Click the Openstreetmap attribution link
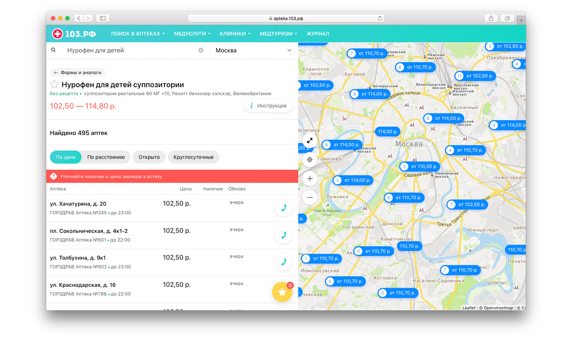The width and height of the screenshot is (572, 339). [x=498, y=308]
